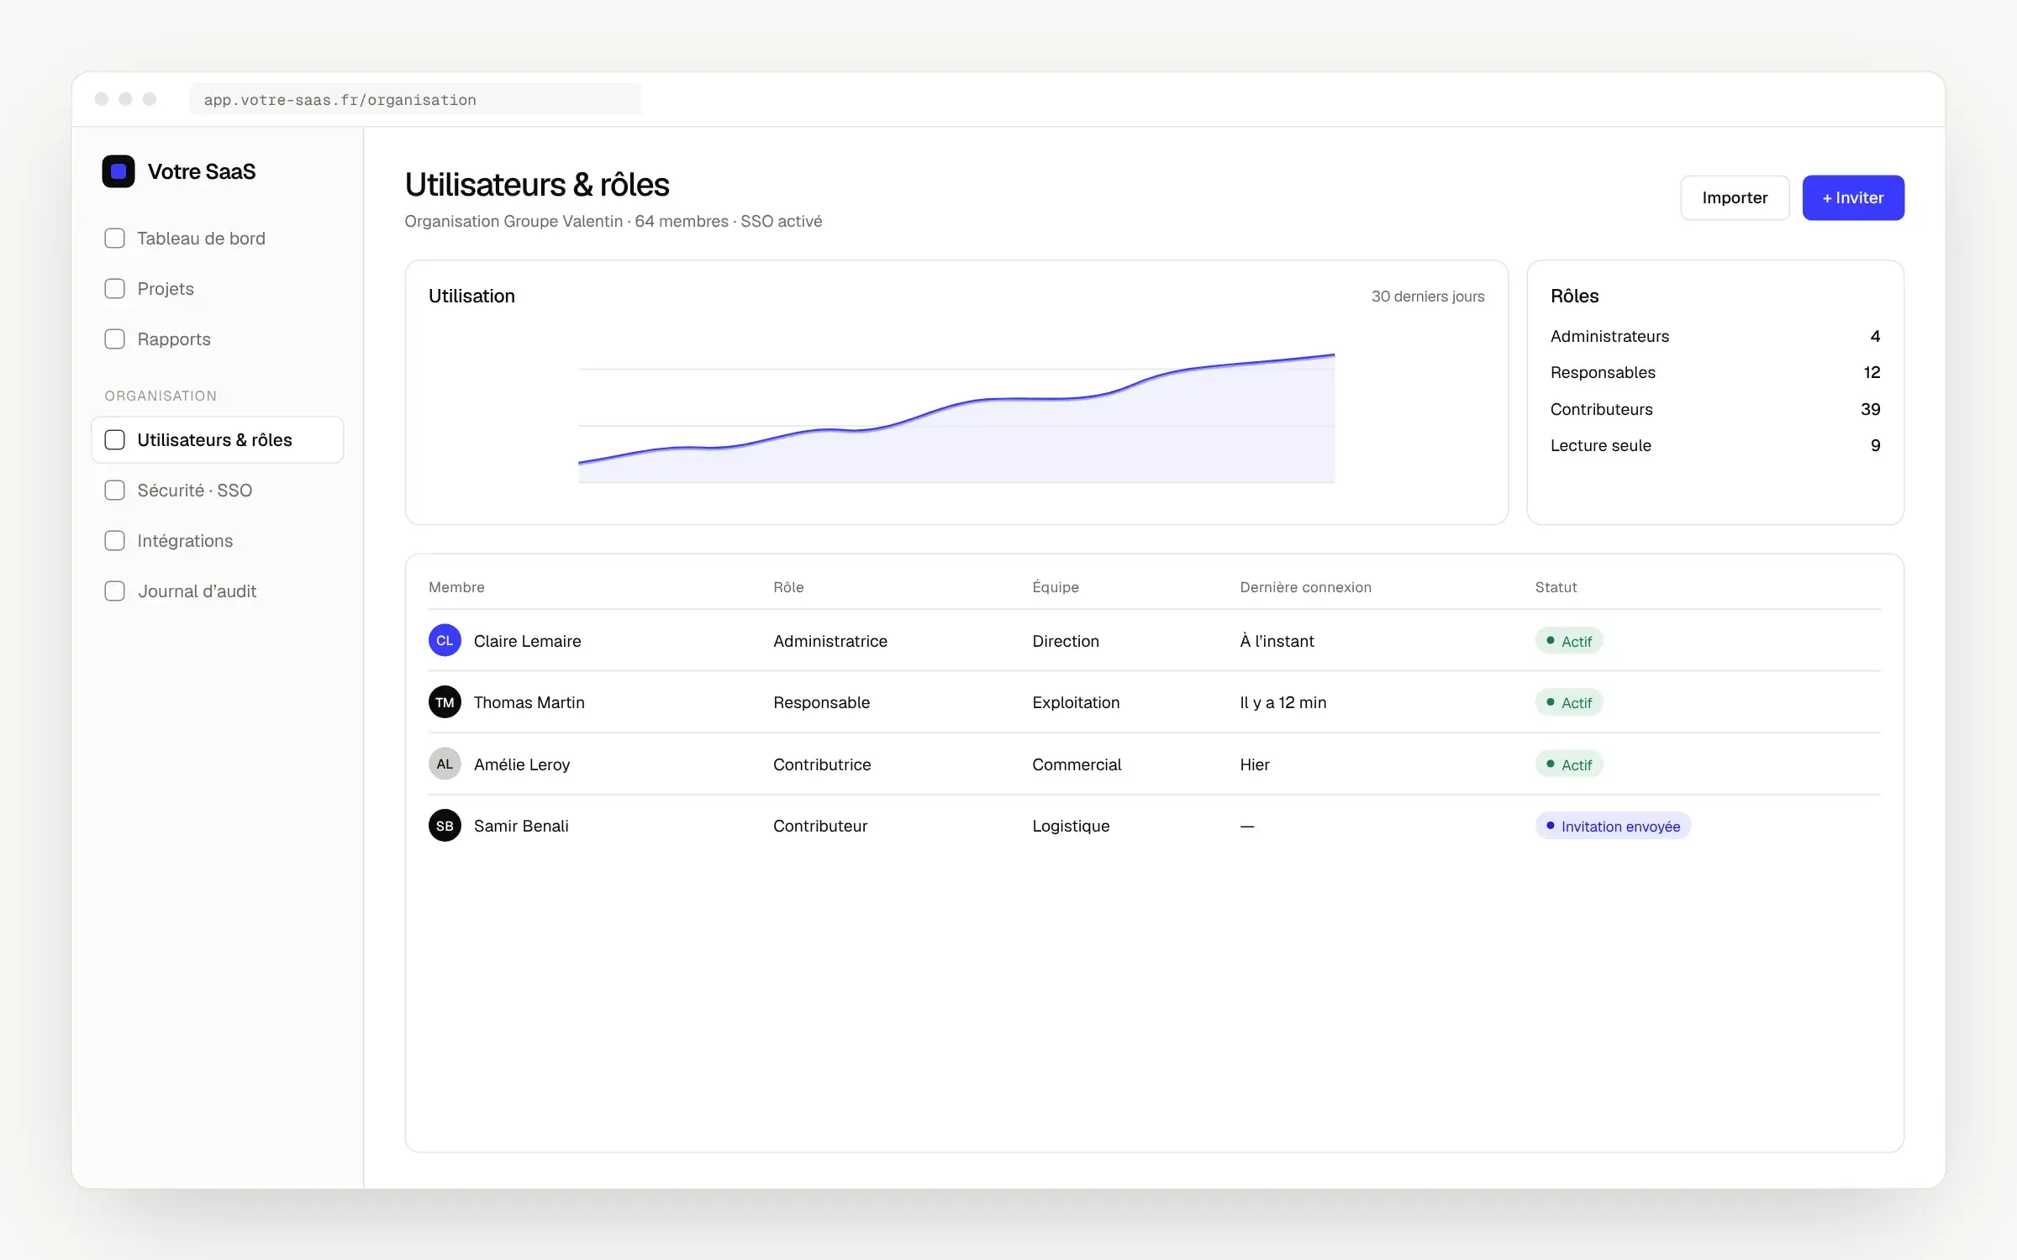This screenshot has height=1260, width=2017.
Task: Click the Utilisateurs & rôles page heading
Action: point(537,185)
